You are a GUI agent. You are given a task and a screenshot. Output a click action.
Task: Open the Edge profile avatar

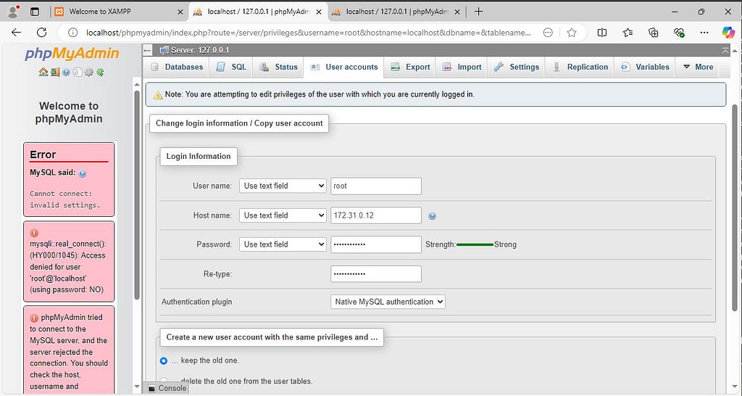point(13,12)
